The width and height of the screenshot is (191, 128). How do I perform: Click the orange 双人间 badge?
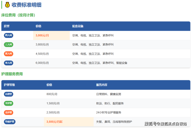pos(9,54)
